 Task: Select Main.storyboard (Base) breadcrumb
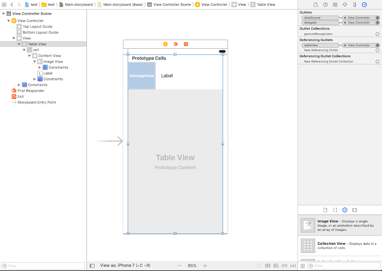[x=120, y=5]
